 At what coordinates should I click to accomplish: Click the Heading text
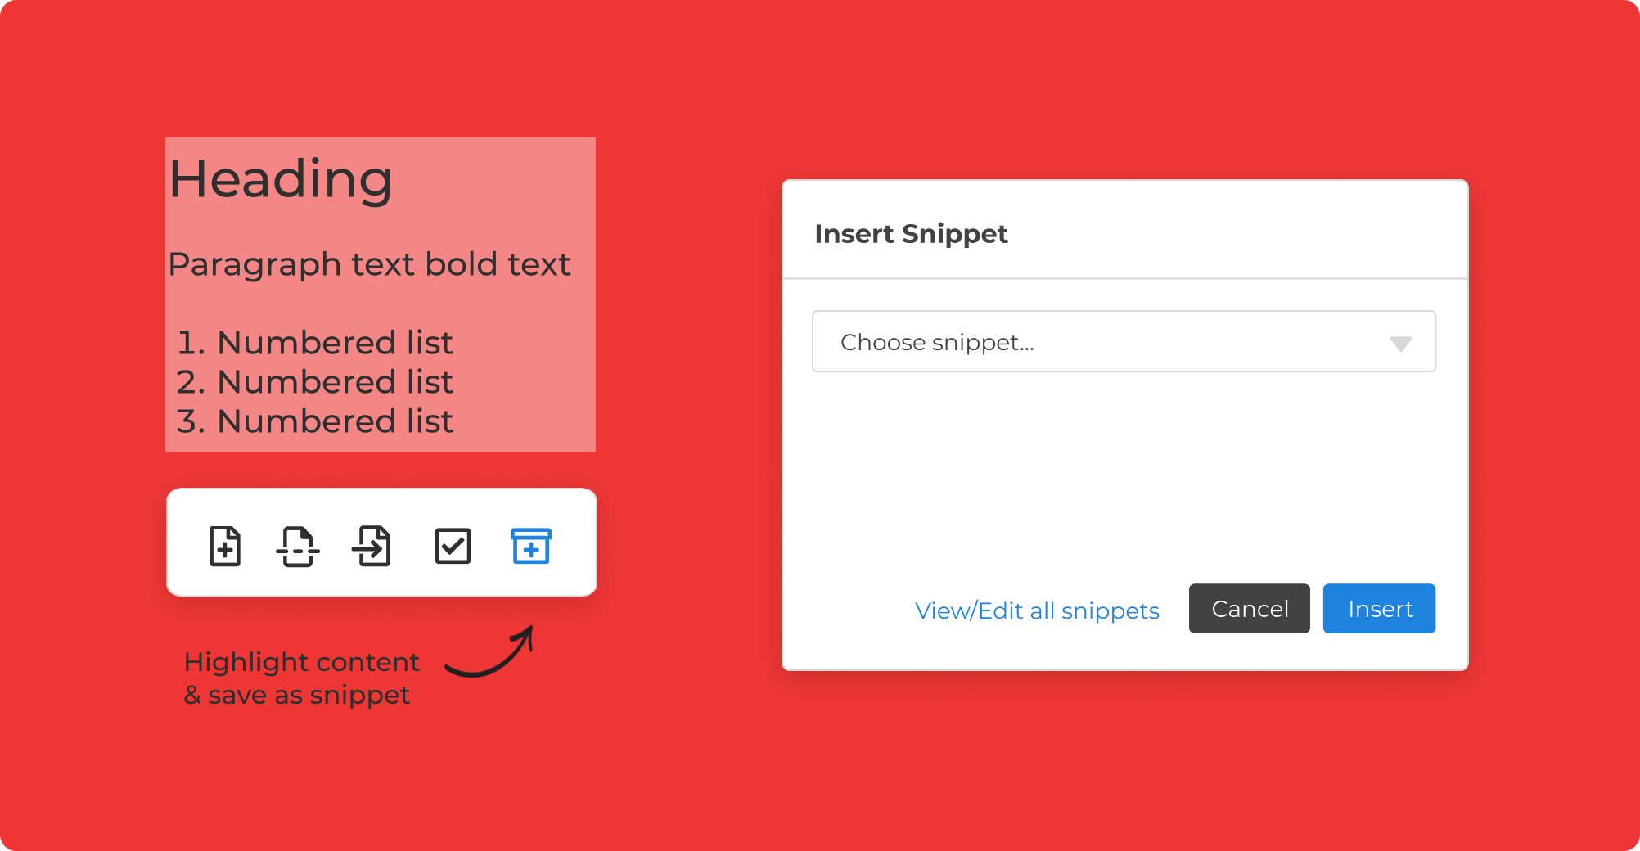click(281, 179)
